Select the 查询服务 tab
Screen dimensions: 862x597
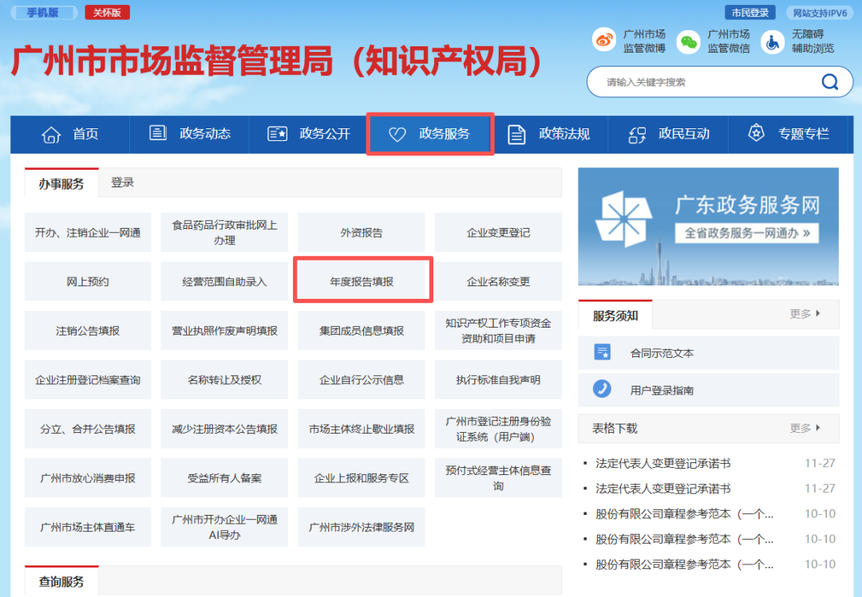point(61,581)
